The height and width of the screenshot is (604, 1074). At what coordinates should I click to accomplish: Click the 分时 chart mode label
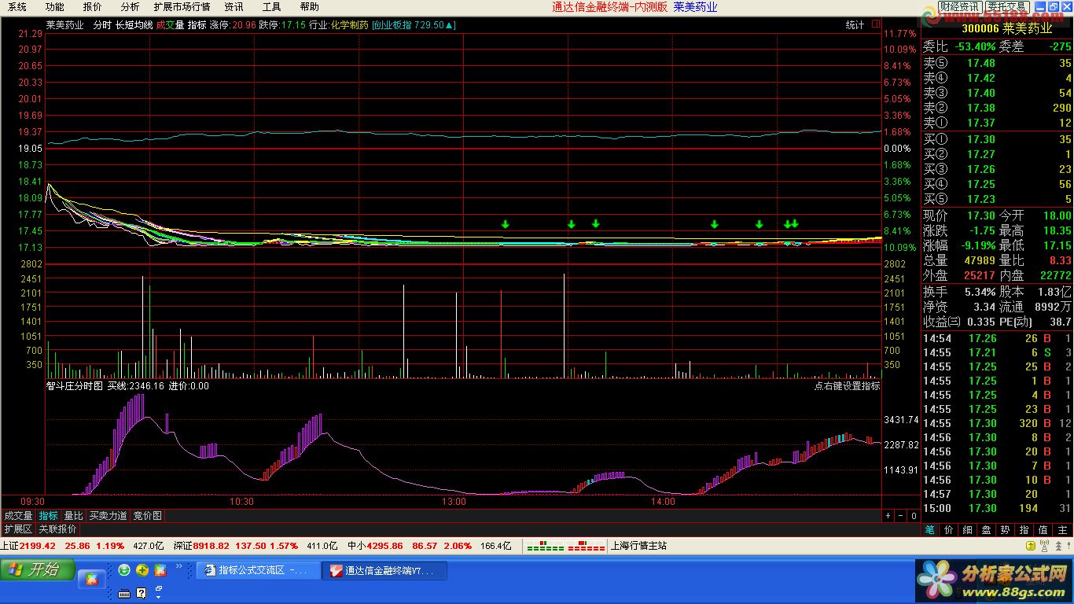(102, 25)
